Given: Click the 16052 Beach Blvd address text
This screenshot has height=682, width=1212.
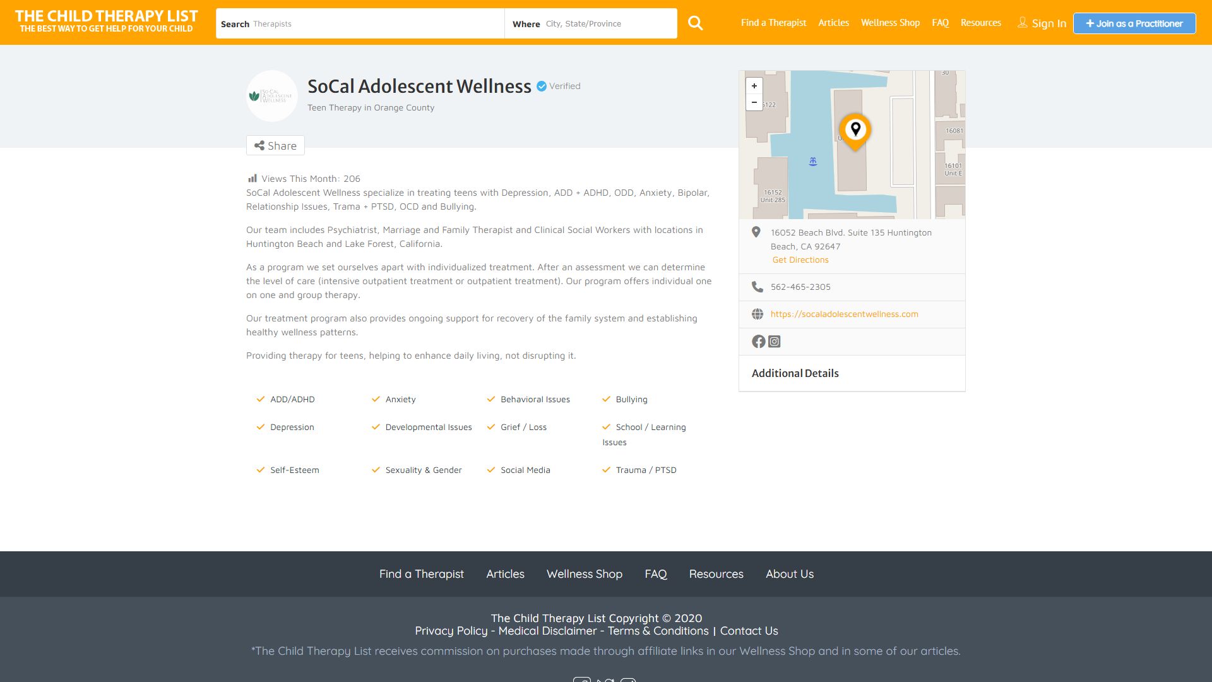Looking at the screenshot, I should [x=851, y=239].
